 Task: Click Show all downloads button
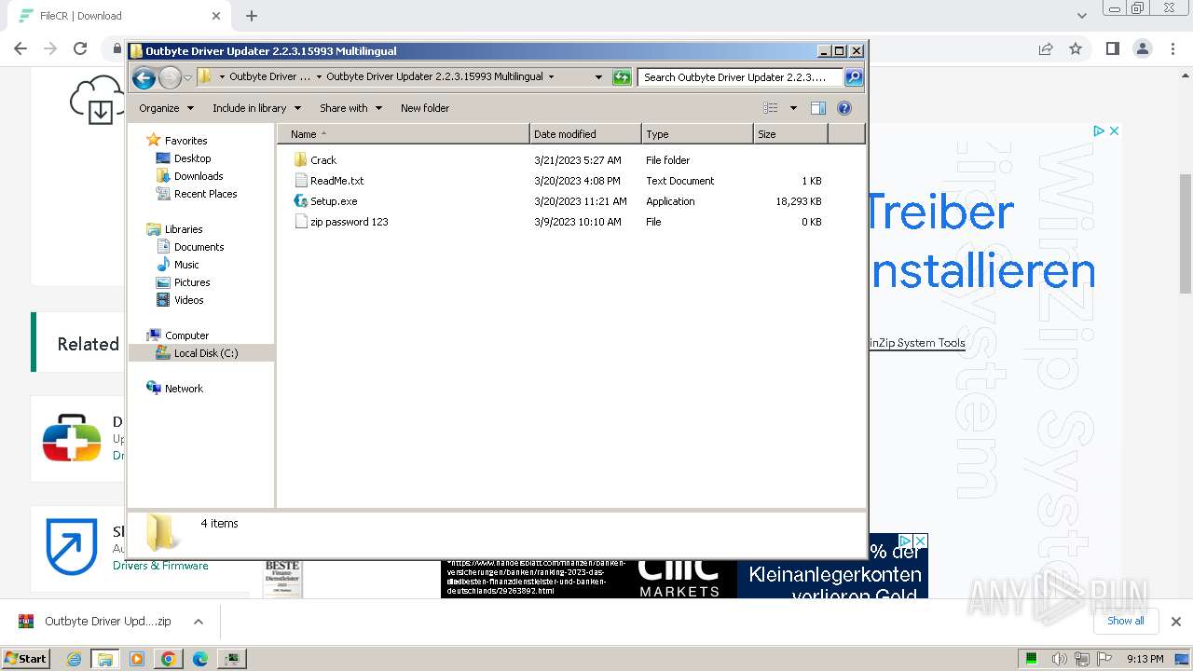click(x=1126, y=621)
